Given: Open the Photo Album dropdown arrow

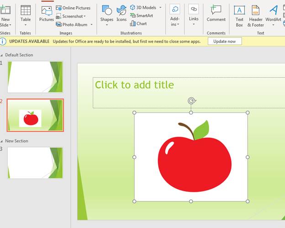Looking at the screenshot, I should [x=92, y=24].
